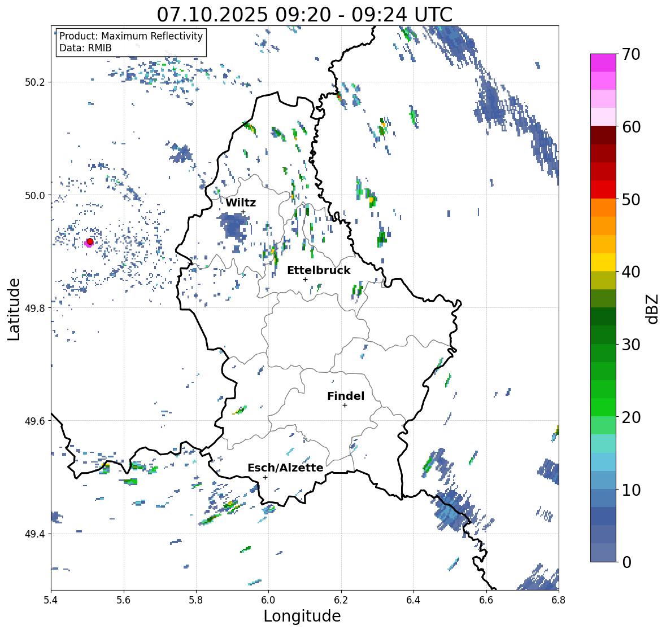Click longitude tick label 6.6

point(486,600)
